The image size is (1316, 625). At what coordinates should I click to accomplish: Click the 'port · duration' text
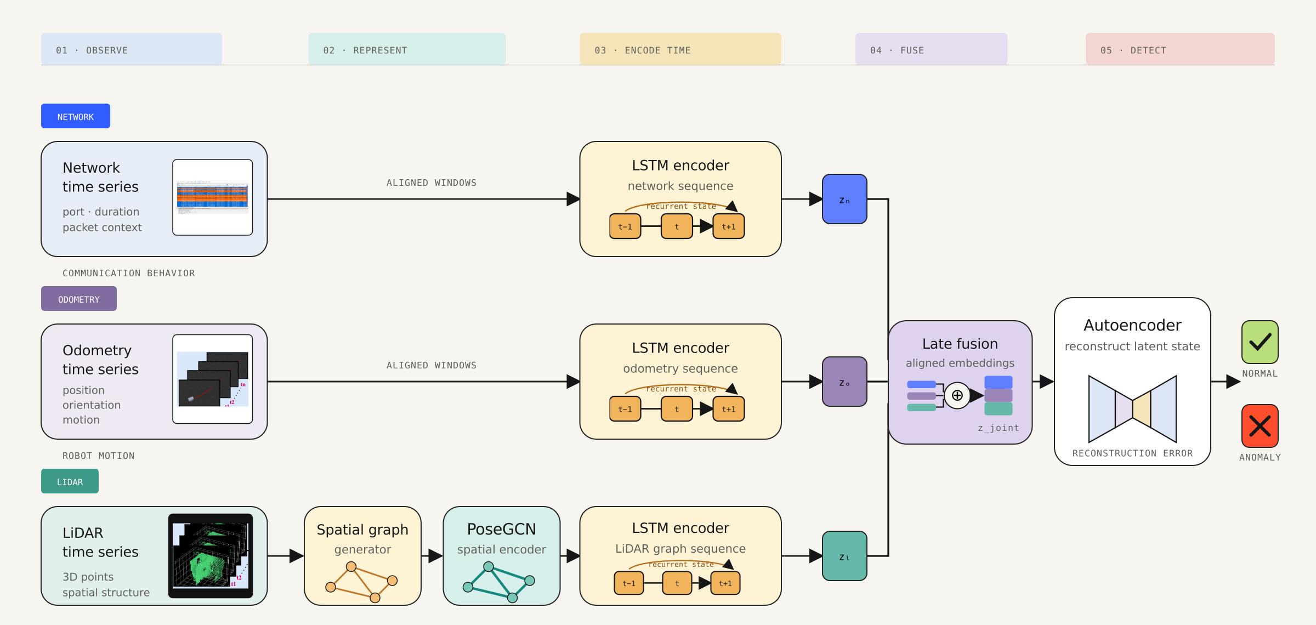click(x=101, y=212)
